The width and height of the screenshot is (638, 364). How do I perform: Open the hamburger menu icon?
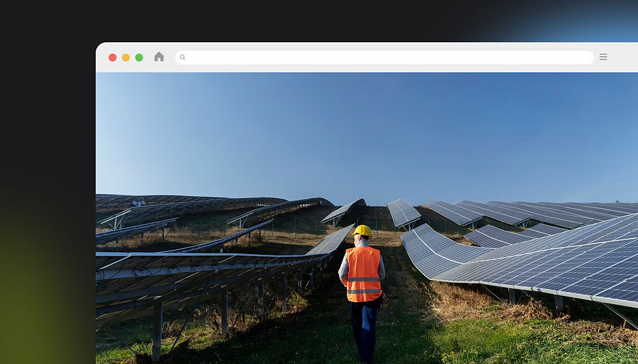point(603,57)
